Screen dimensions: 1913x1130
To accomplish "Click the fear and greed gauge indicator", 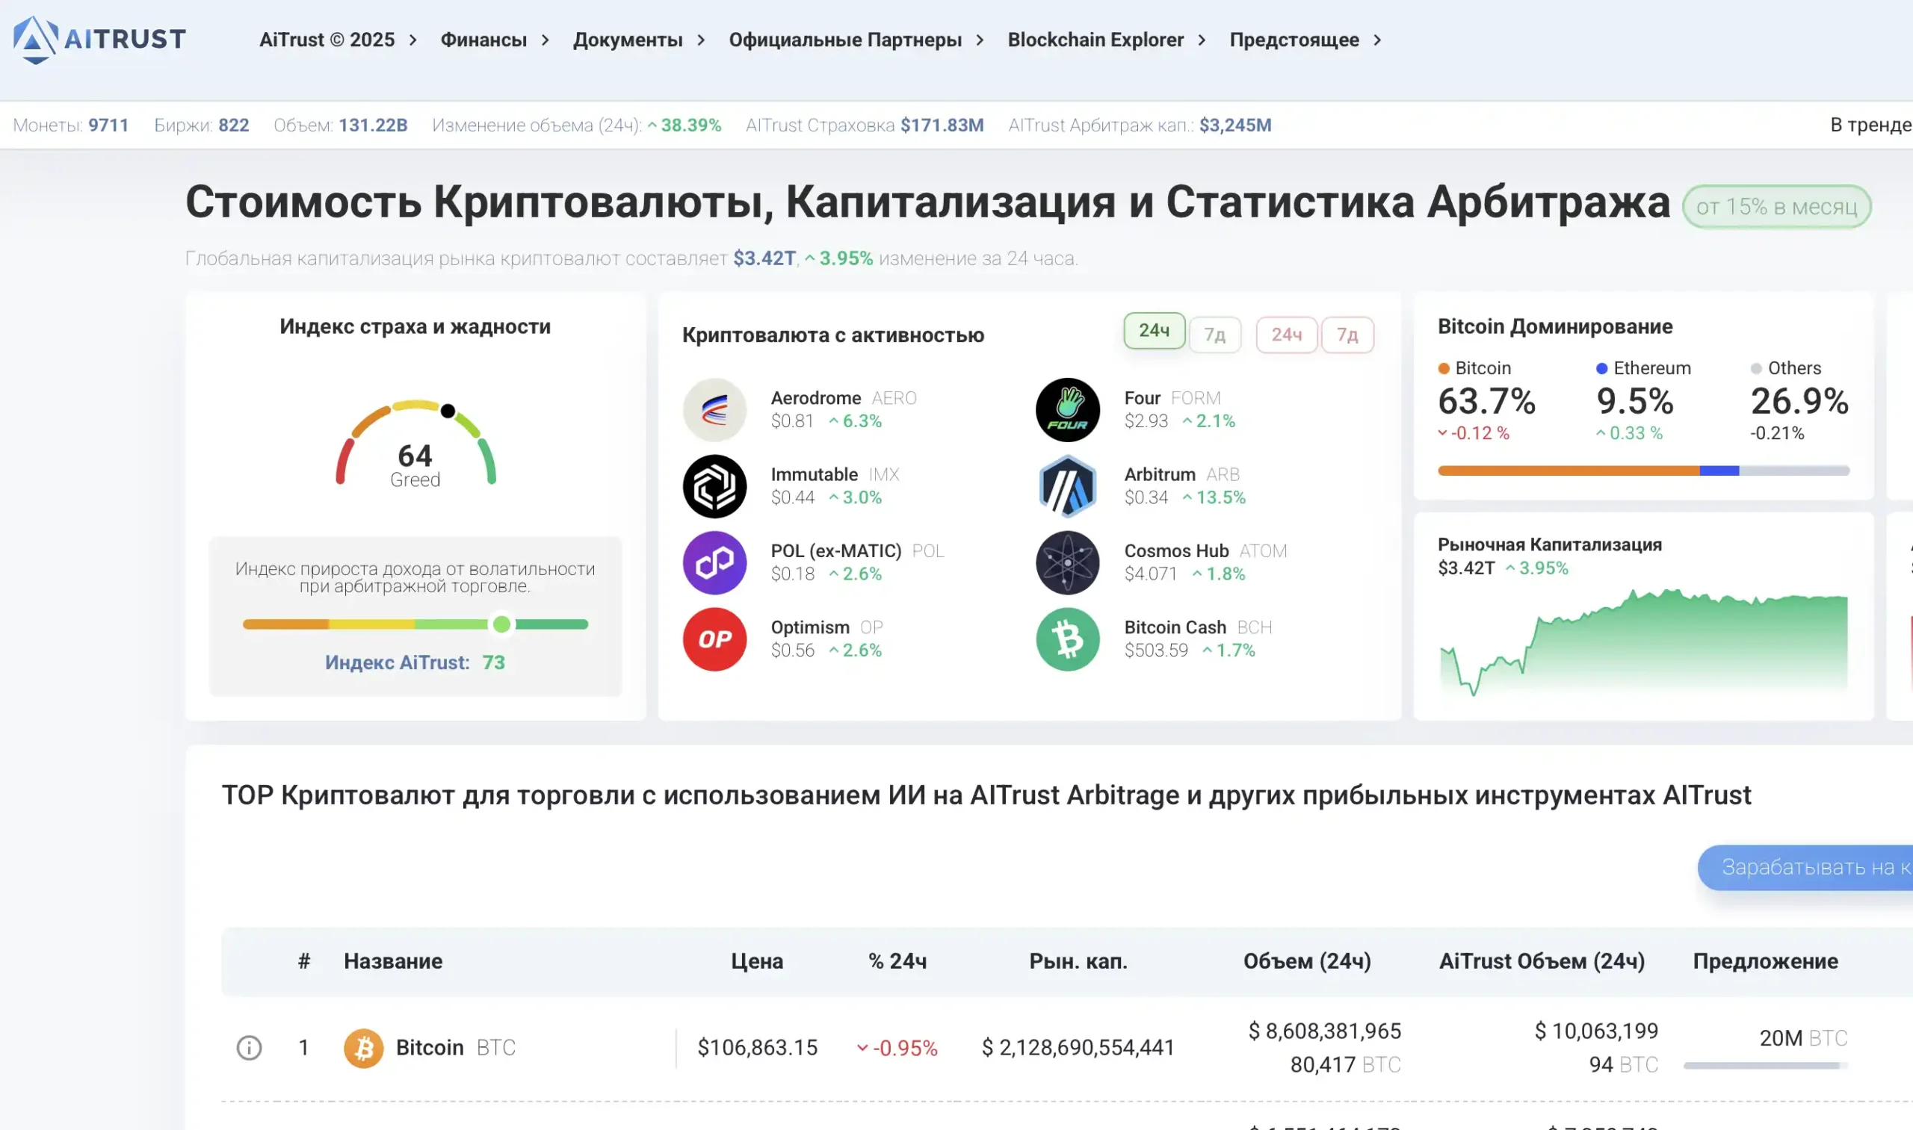I will [448, 412].
